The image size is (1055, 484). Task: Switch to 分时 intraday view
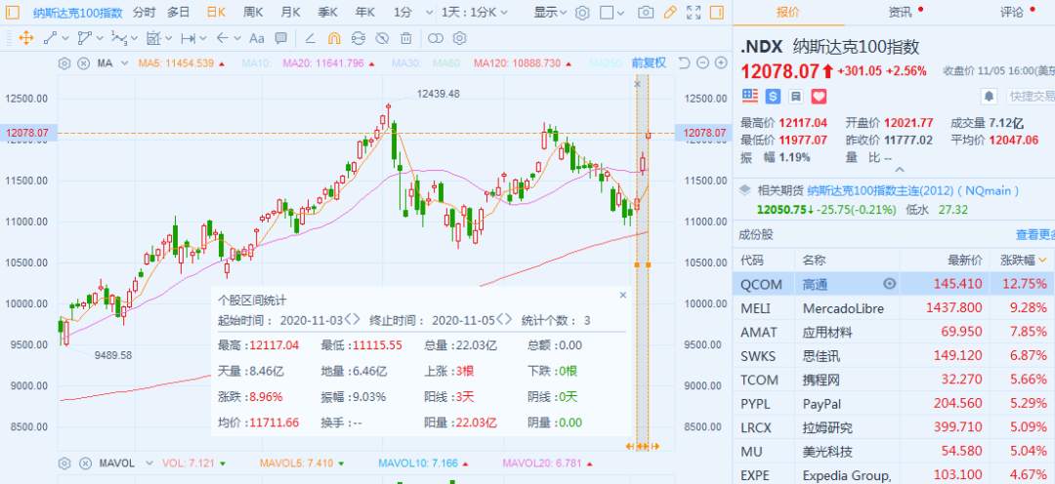click(x=144, y=12)
